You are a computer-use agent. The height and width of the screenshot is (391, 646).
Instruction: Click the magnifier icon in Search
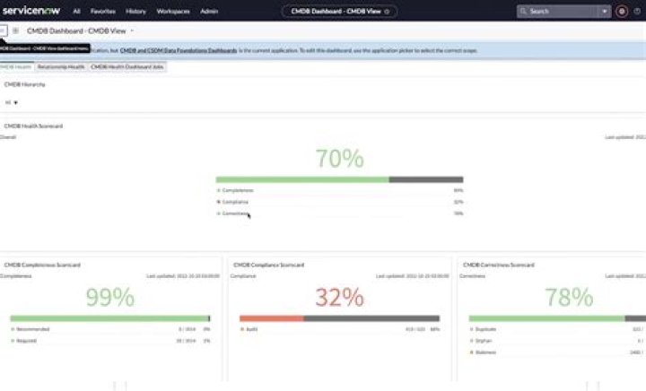pos(524,12)
